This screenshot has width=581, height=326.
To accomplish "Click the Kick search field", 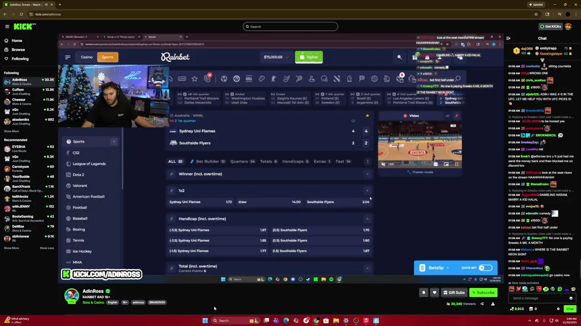I will pyautogui.click(x=290, y=27).
